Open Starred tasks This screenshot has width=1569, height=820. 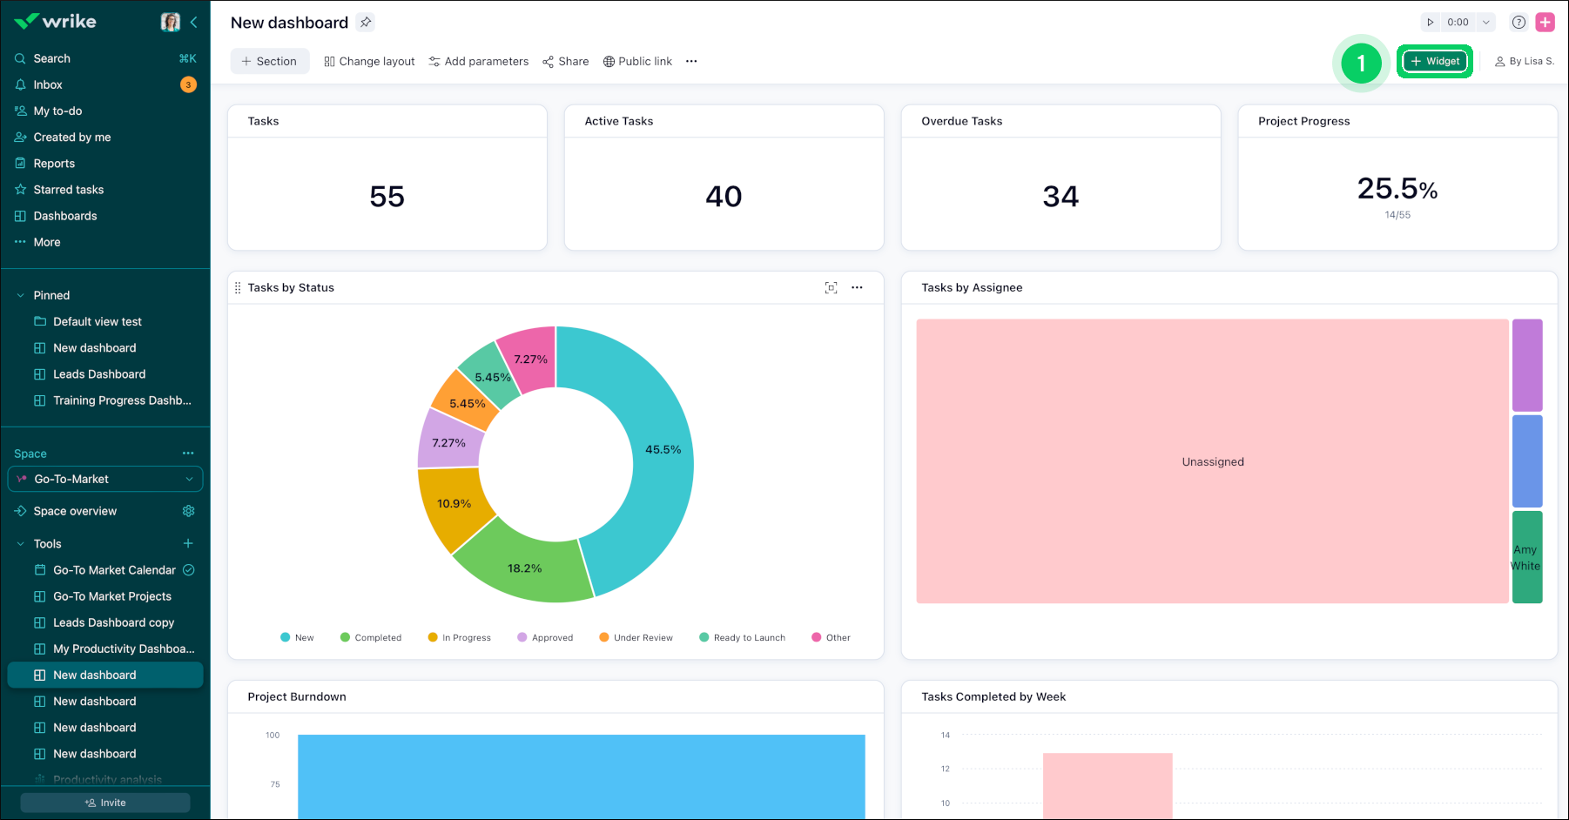pyautogui.click(x=69, y=189)
